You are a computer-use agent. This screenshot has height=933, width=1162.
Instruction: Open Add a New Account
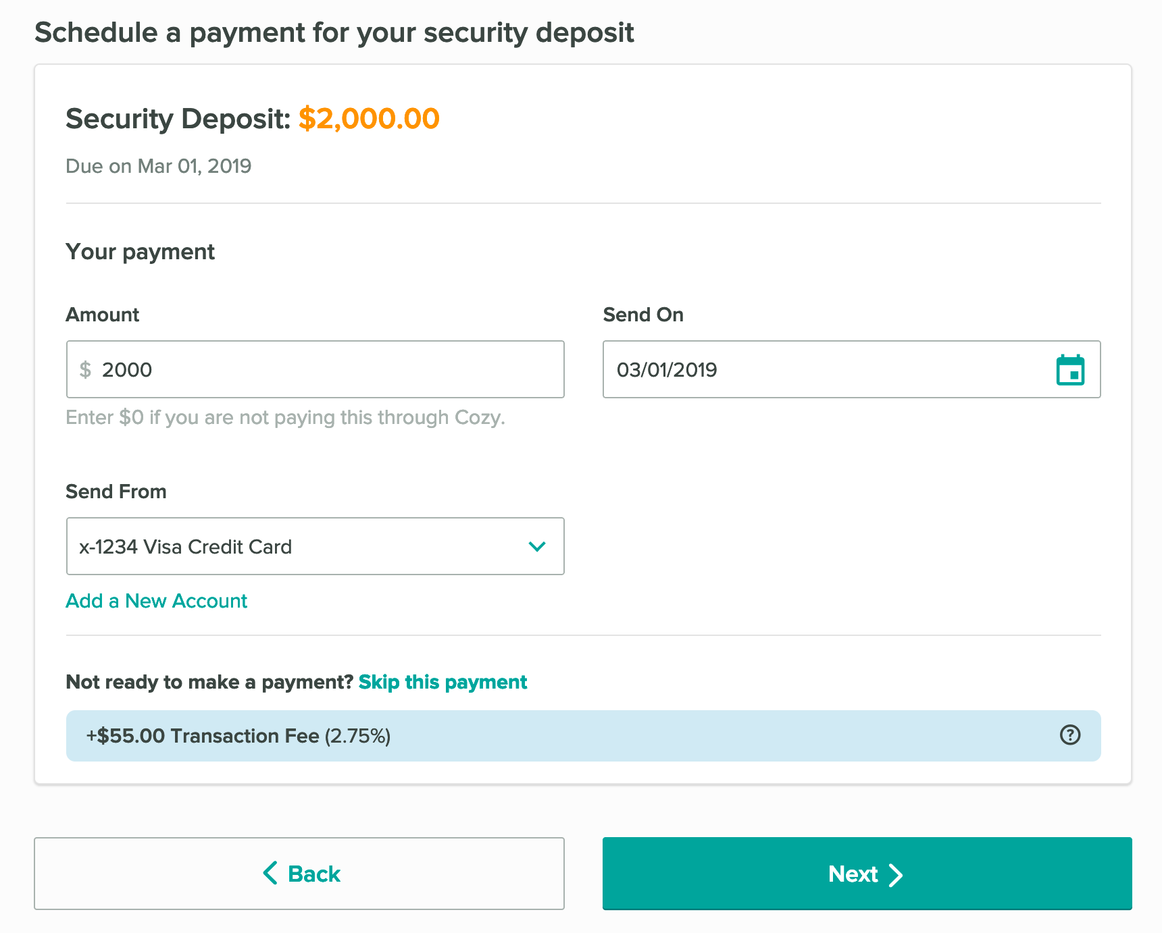point(156,601)
